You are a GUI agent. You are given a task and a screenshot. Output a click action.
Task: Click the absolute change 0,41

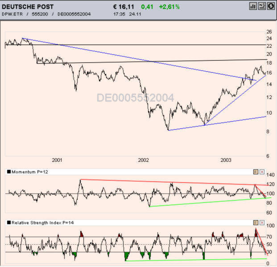[147, 7]
